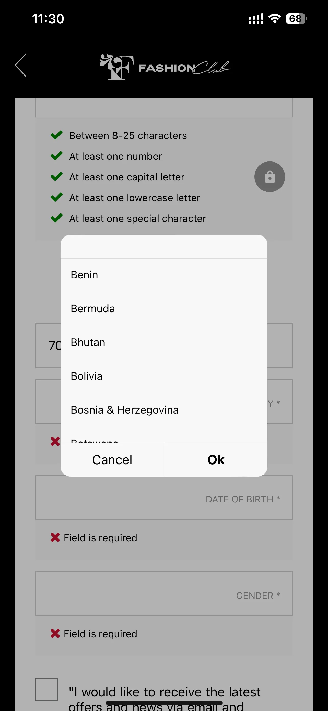Cancel the country selection dialog
The width and height of the screenshot is (328, 711).
pos(112,460)
